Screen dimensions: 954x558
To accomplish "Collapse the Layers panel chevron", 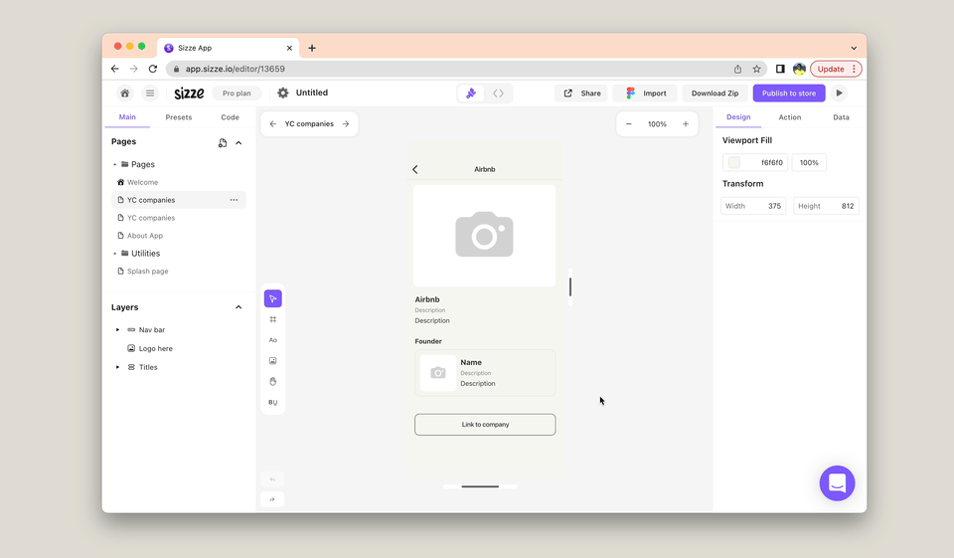I will point(238,307).
